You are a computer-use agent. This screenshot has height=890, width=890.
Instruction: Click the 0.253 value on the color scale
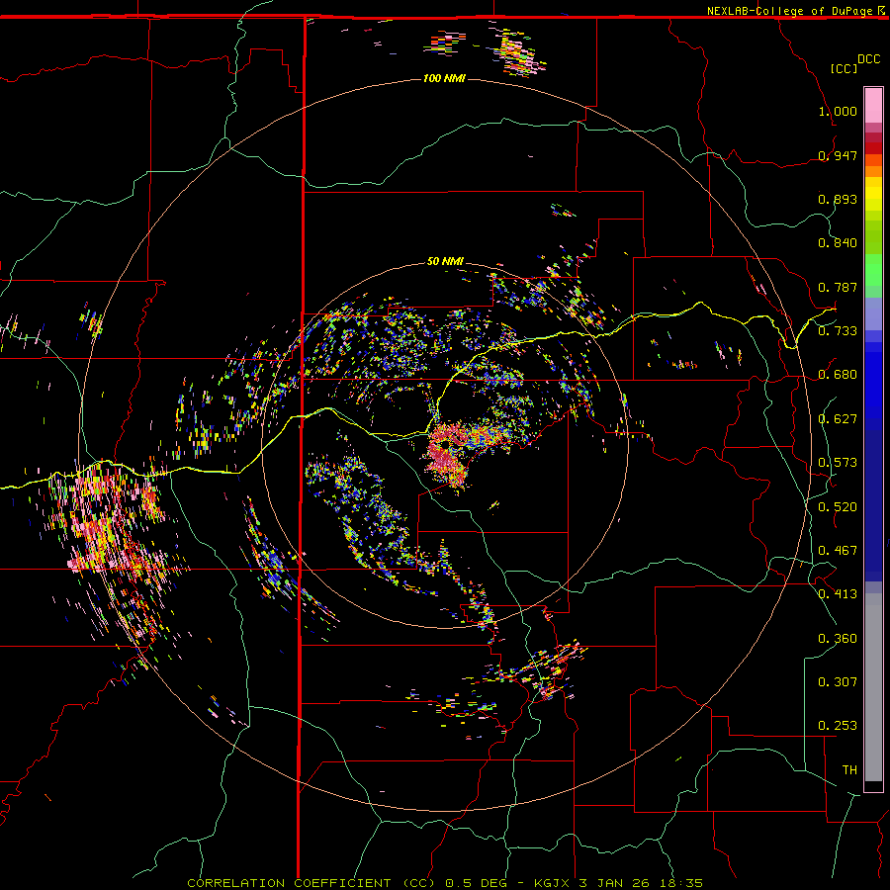point(838,726)
